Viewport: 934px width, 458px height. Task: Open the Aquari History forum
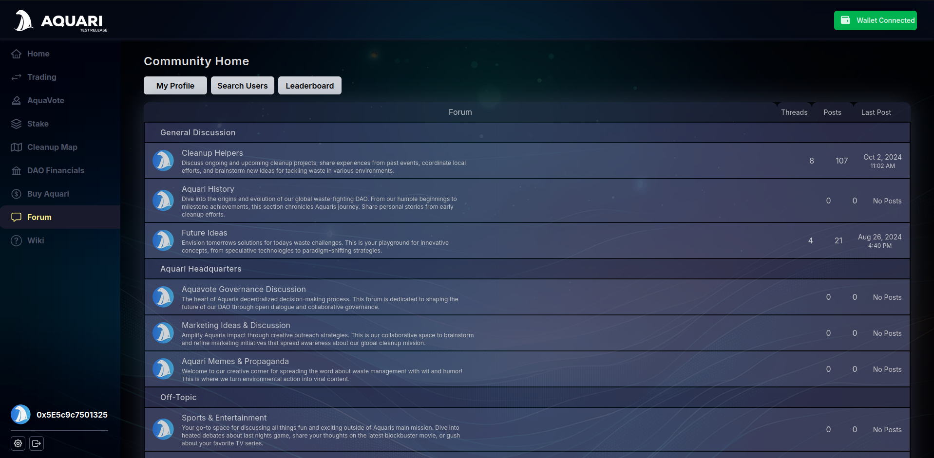click(208, 189)
